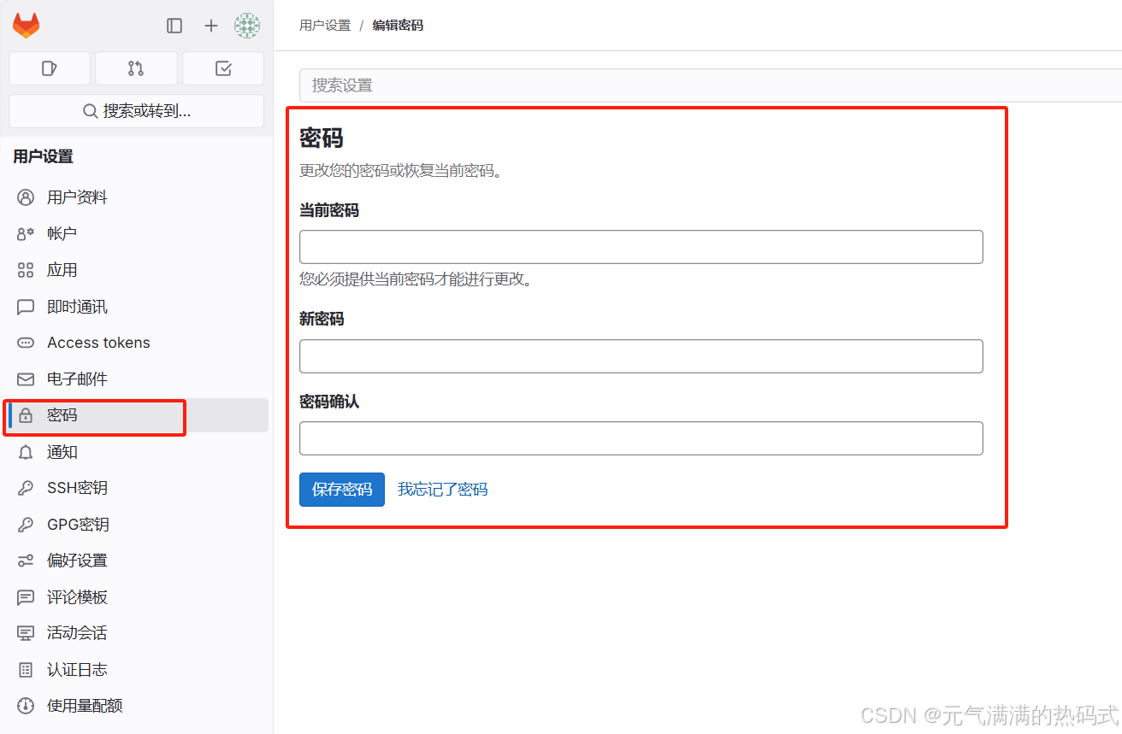Go to GPG密钥 page

[x=137, y=525]
